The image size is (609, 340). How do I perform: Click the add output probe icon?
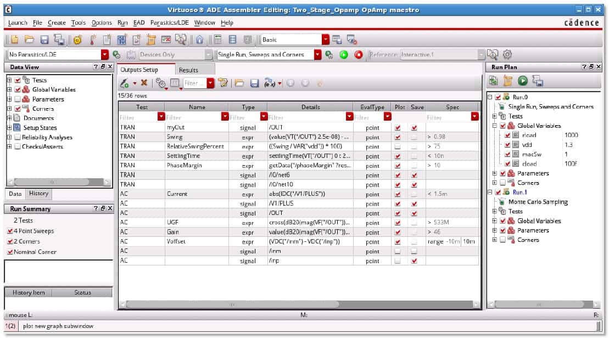coord(124,83)
